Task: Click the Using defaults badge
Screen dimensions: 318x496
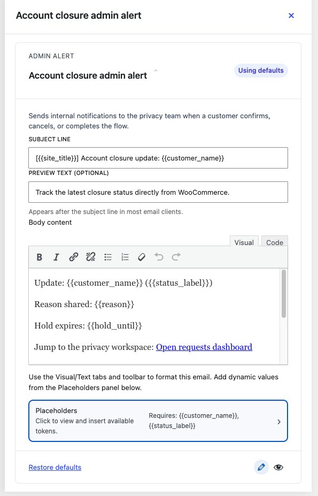Action: (x=261, y=71)
